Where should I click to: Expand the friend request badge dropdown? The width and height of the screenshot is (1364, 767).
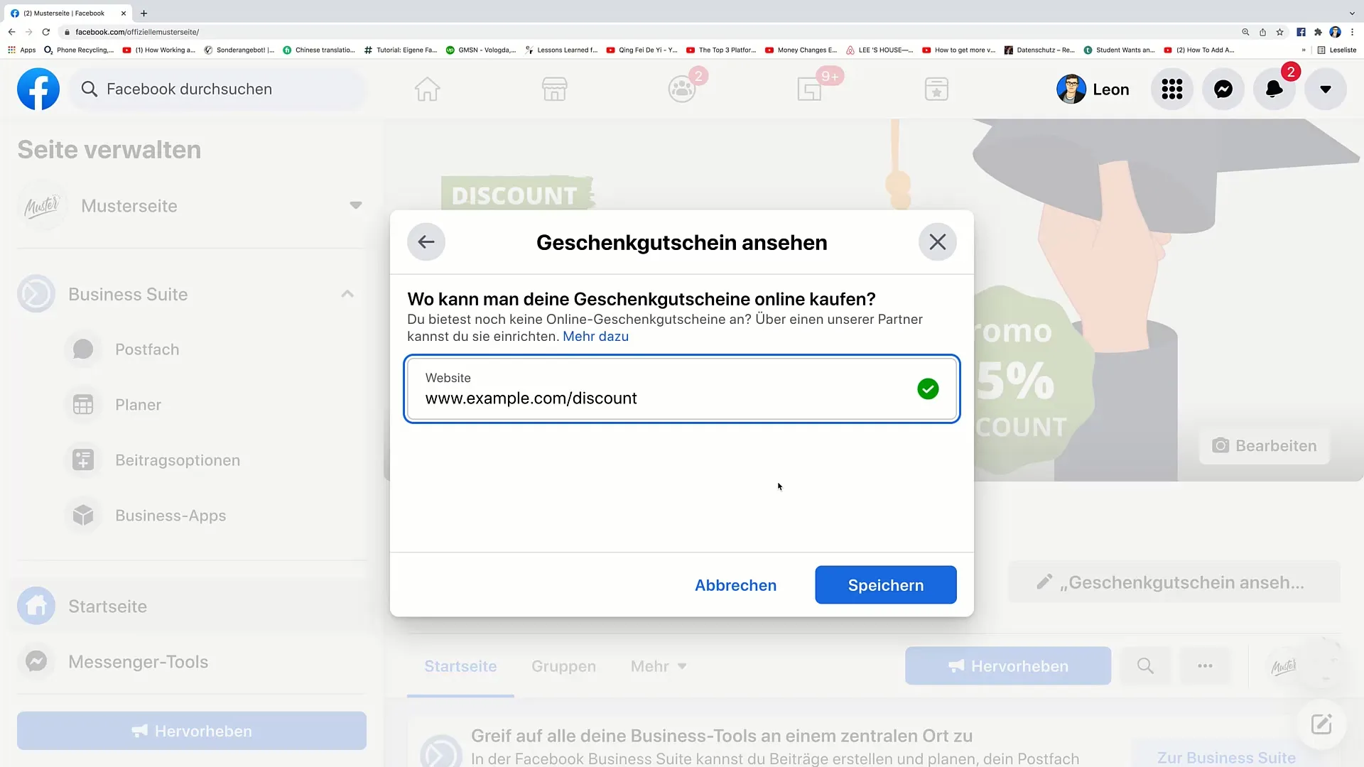[x=682, y=88]
